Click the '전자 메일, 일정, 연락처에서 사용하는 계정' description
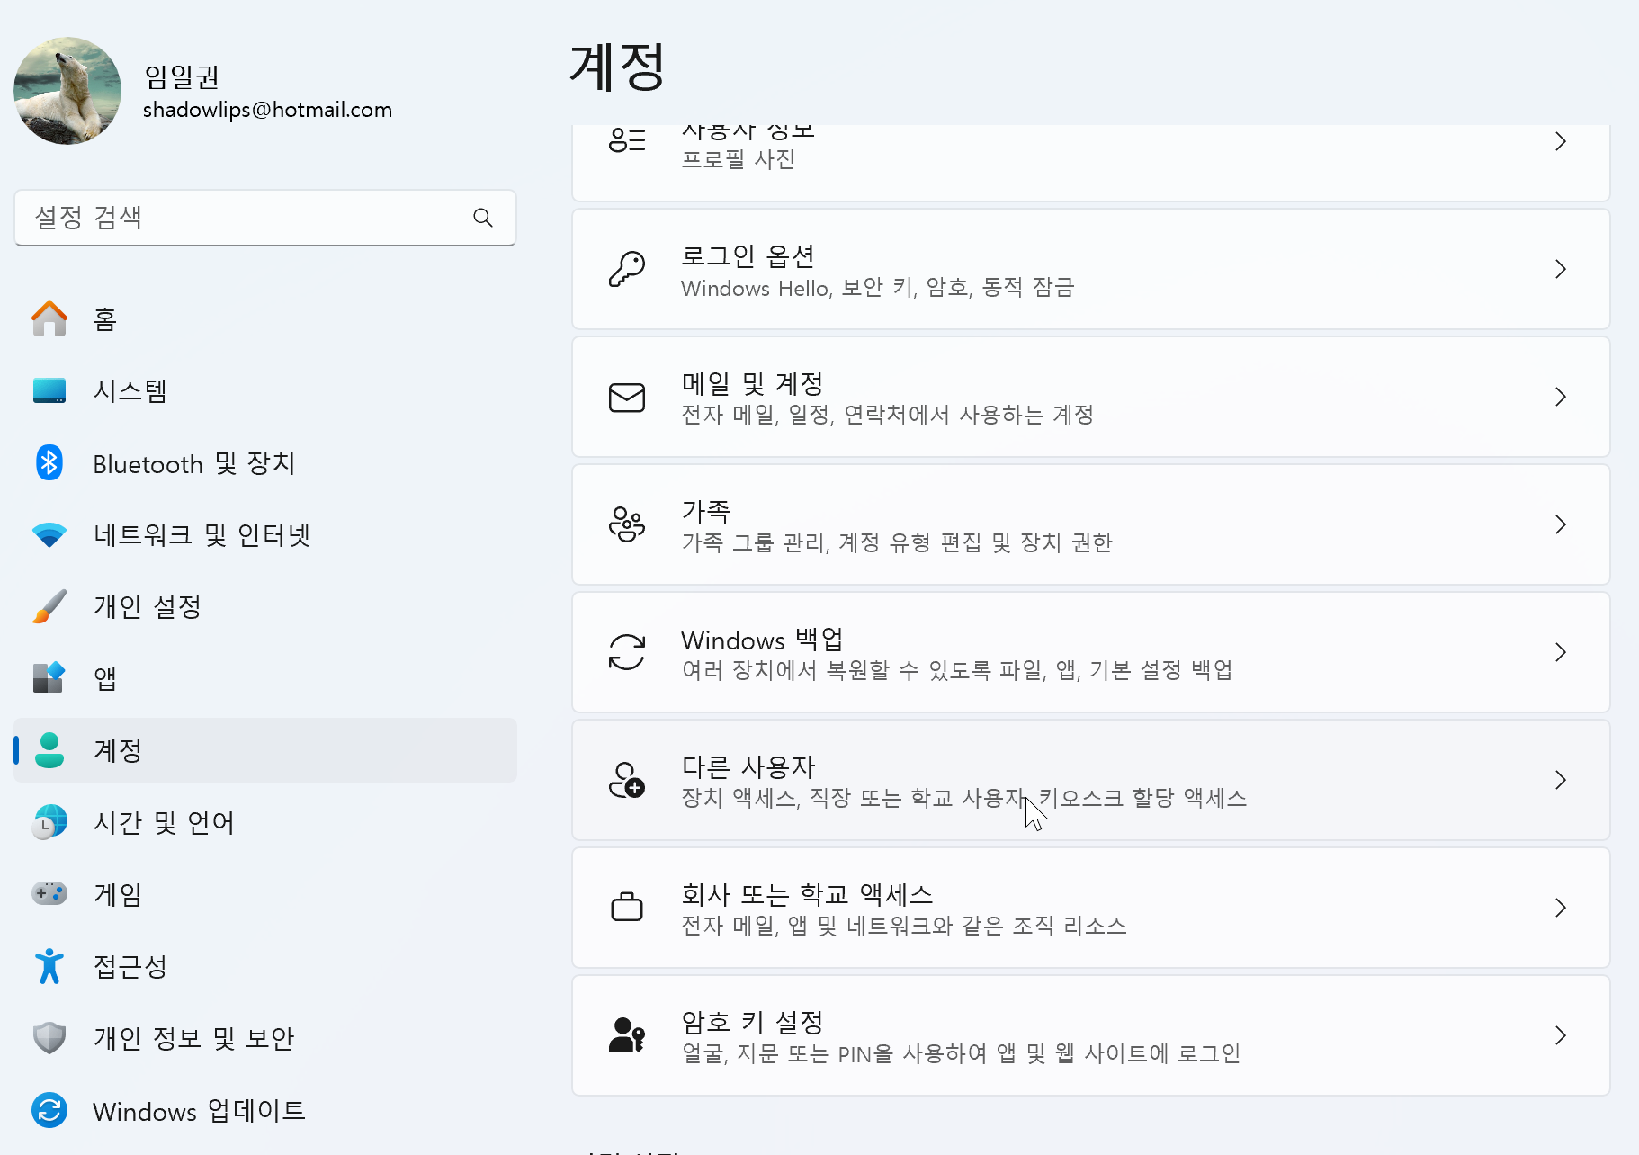Viewport: 1639px width, 1155px height. tap(887, 415)
